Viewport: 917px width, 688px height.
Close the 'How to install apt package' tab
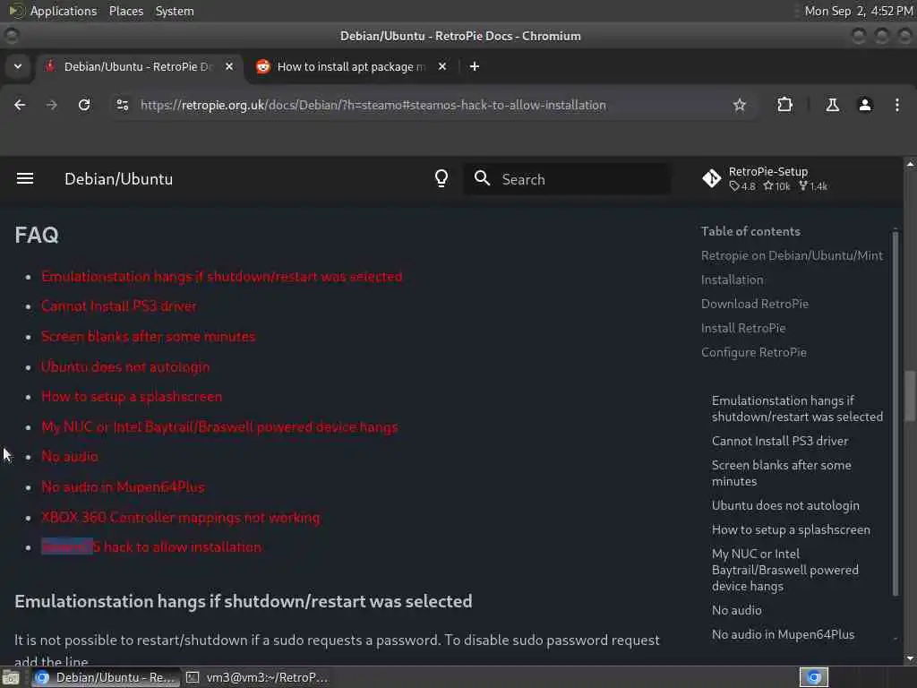click(x=442, y=66)
